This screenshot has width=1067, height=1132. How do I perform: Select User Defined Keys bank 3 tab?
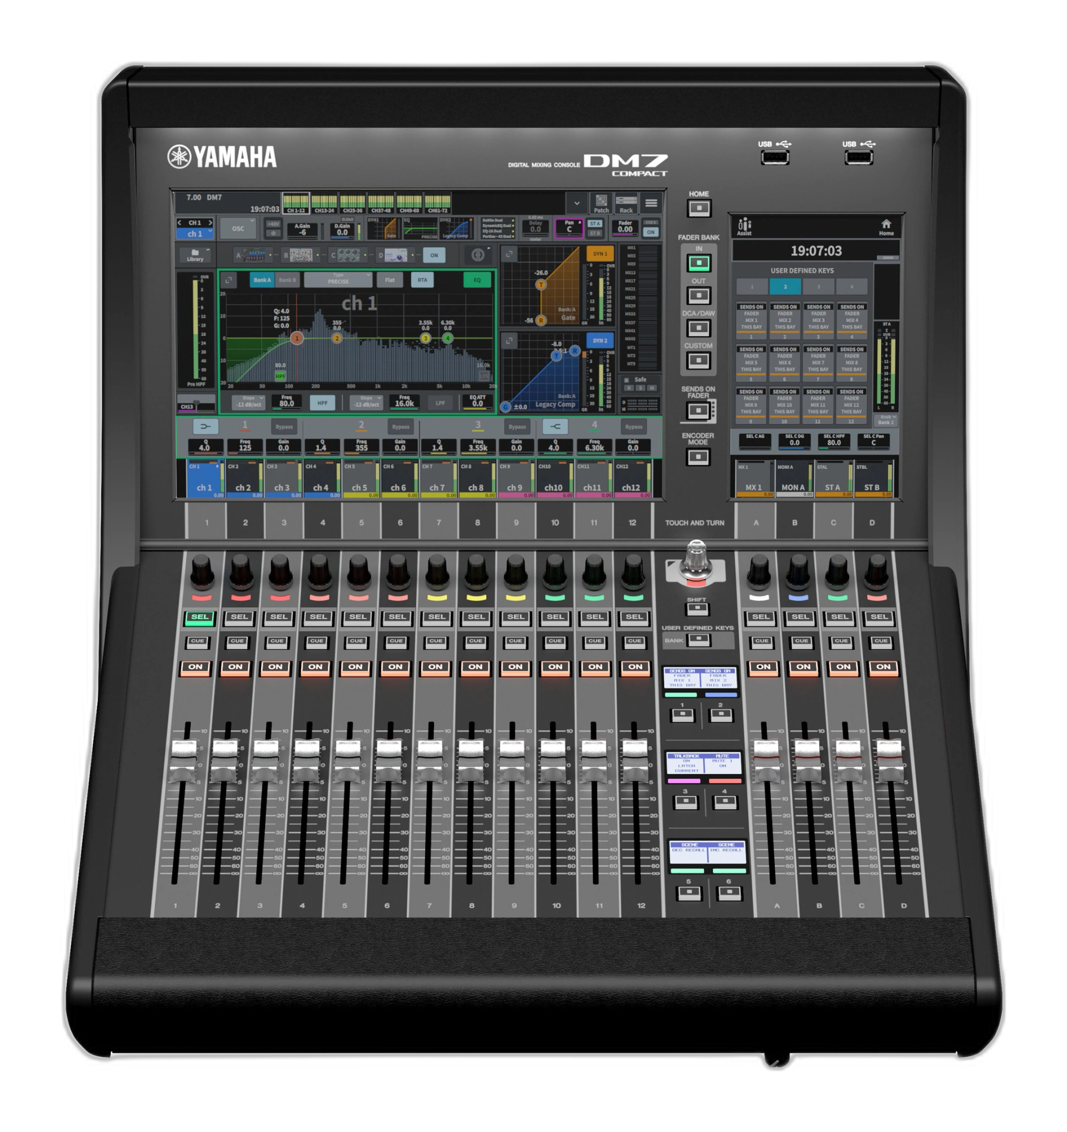click(x=817, y=287)
